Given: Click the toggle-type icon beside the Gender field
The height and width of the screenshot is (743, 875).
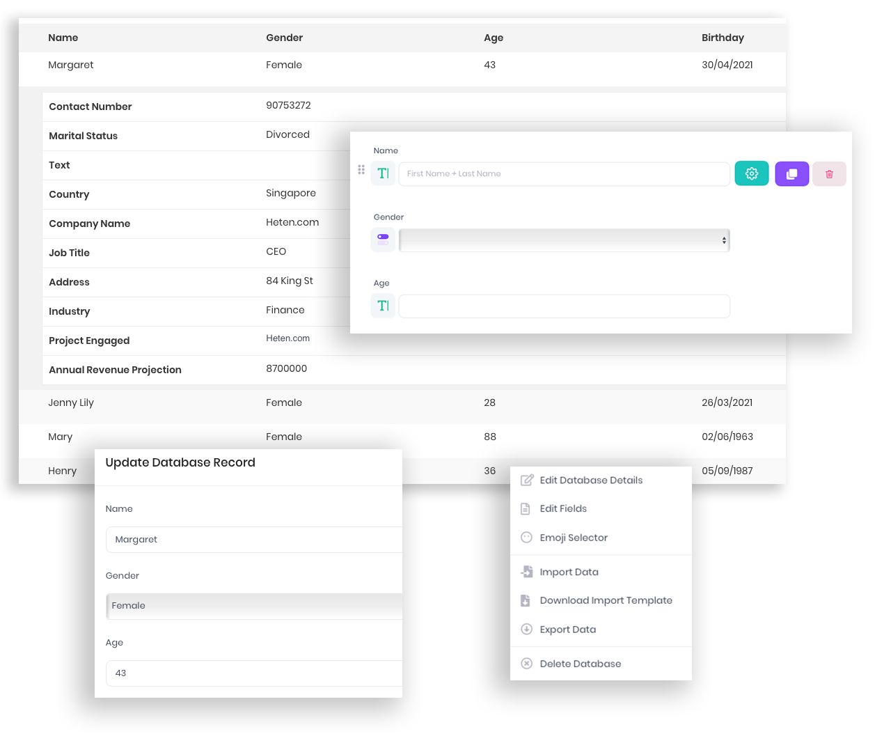Looking at the screenshot, I should point(383,239).
